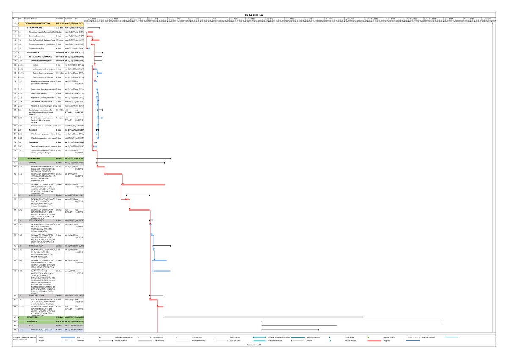Click the Hito diamond symbol in the legend
The height and width of the screenshot is (359, 508).
click(100, 337)
